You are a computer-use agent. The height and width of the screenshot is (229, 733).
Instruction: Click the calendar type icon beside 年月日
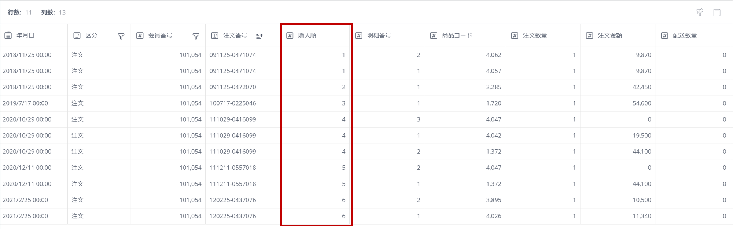[8, 35]
